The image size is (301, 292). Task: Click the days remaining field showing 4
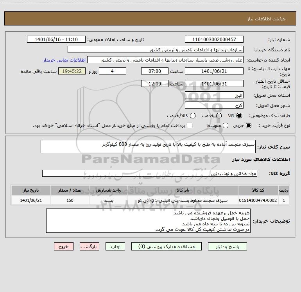point(113,71)
